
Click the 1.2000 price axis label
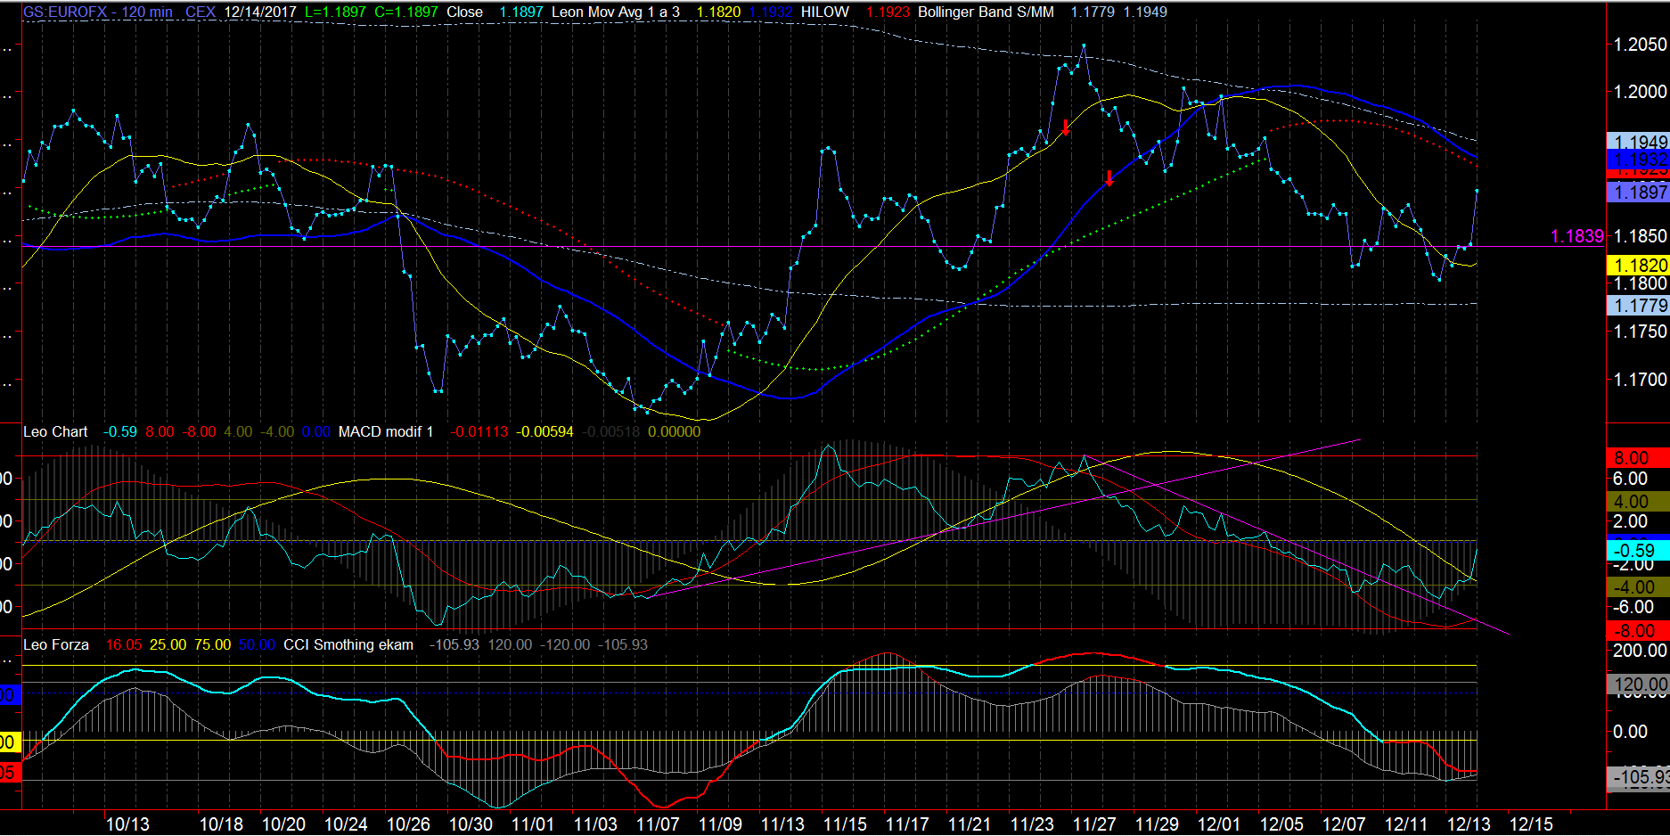tap(1641, 91)
